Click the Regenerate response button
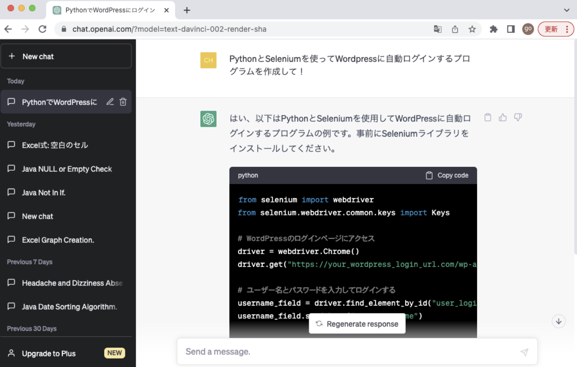 [x=357, y=324]
